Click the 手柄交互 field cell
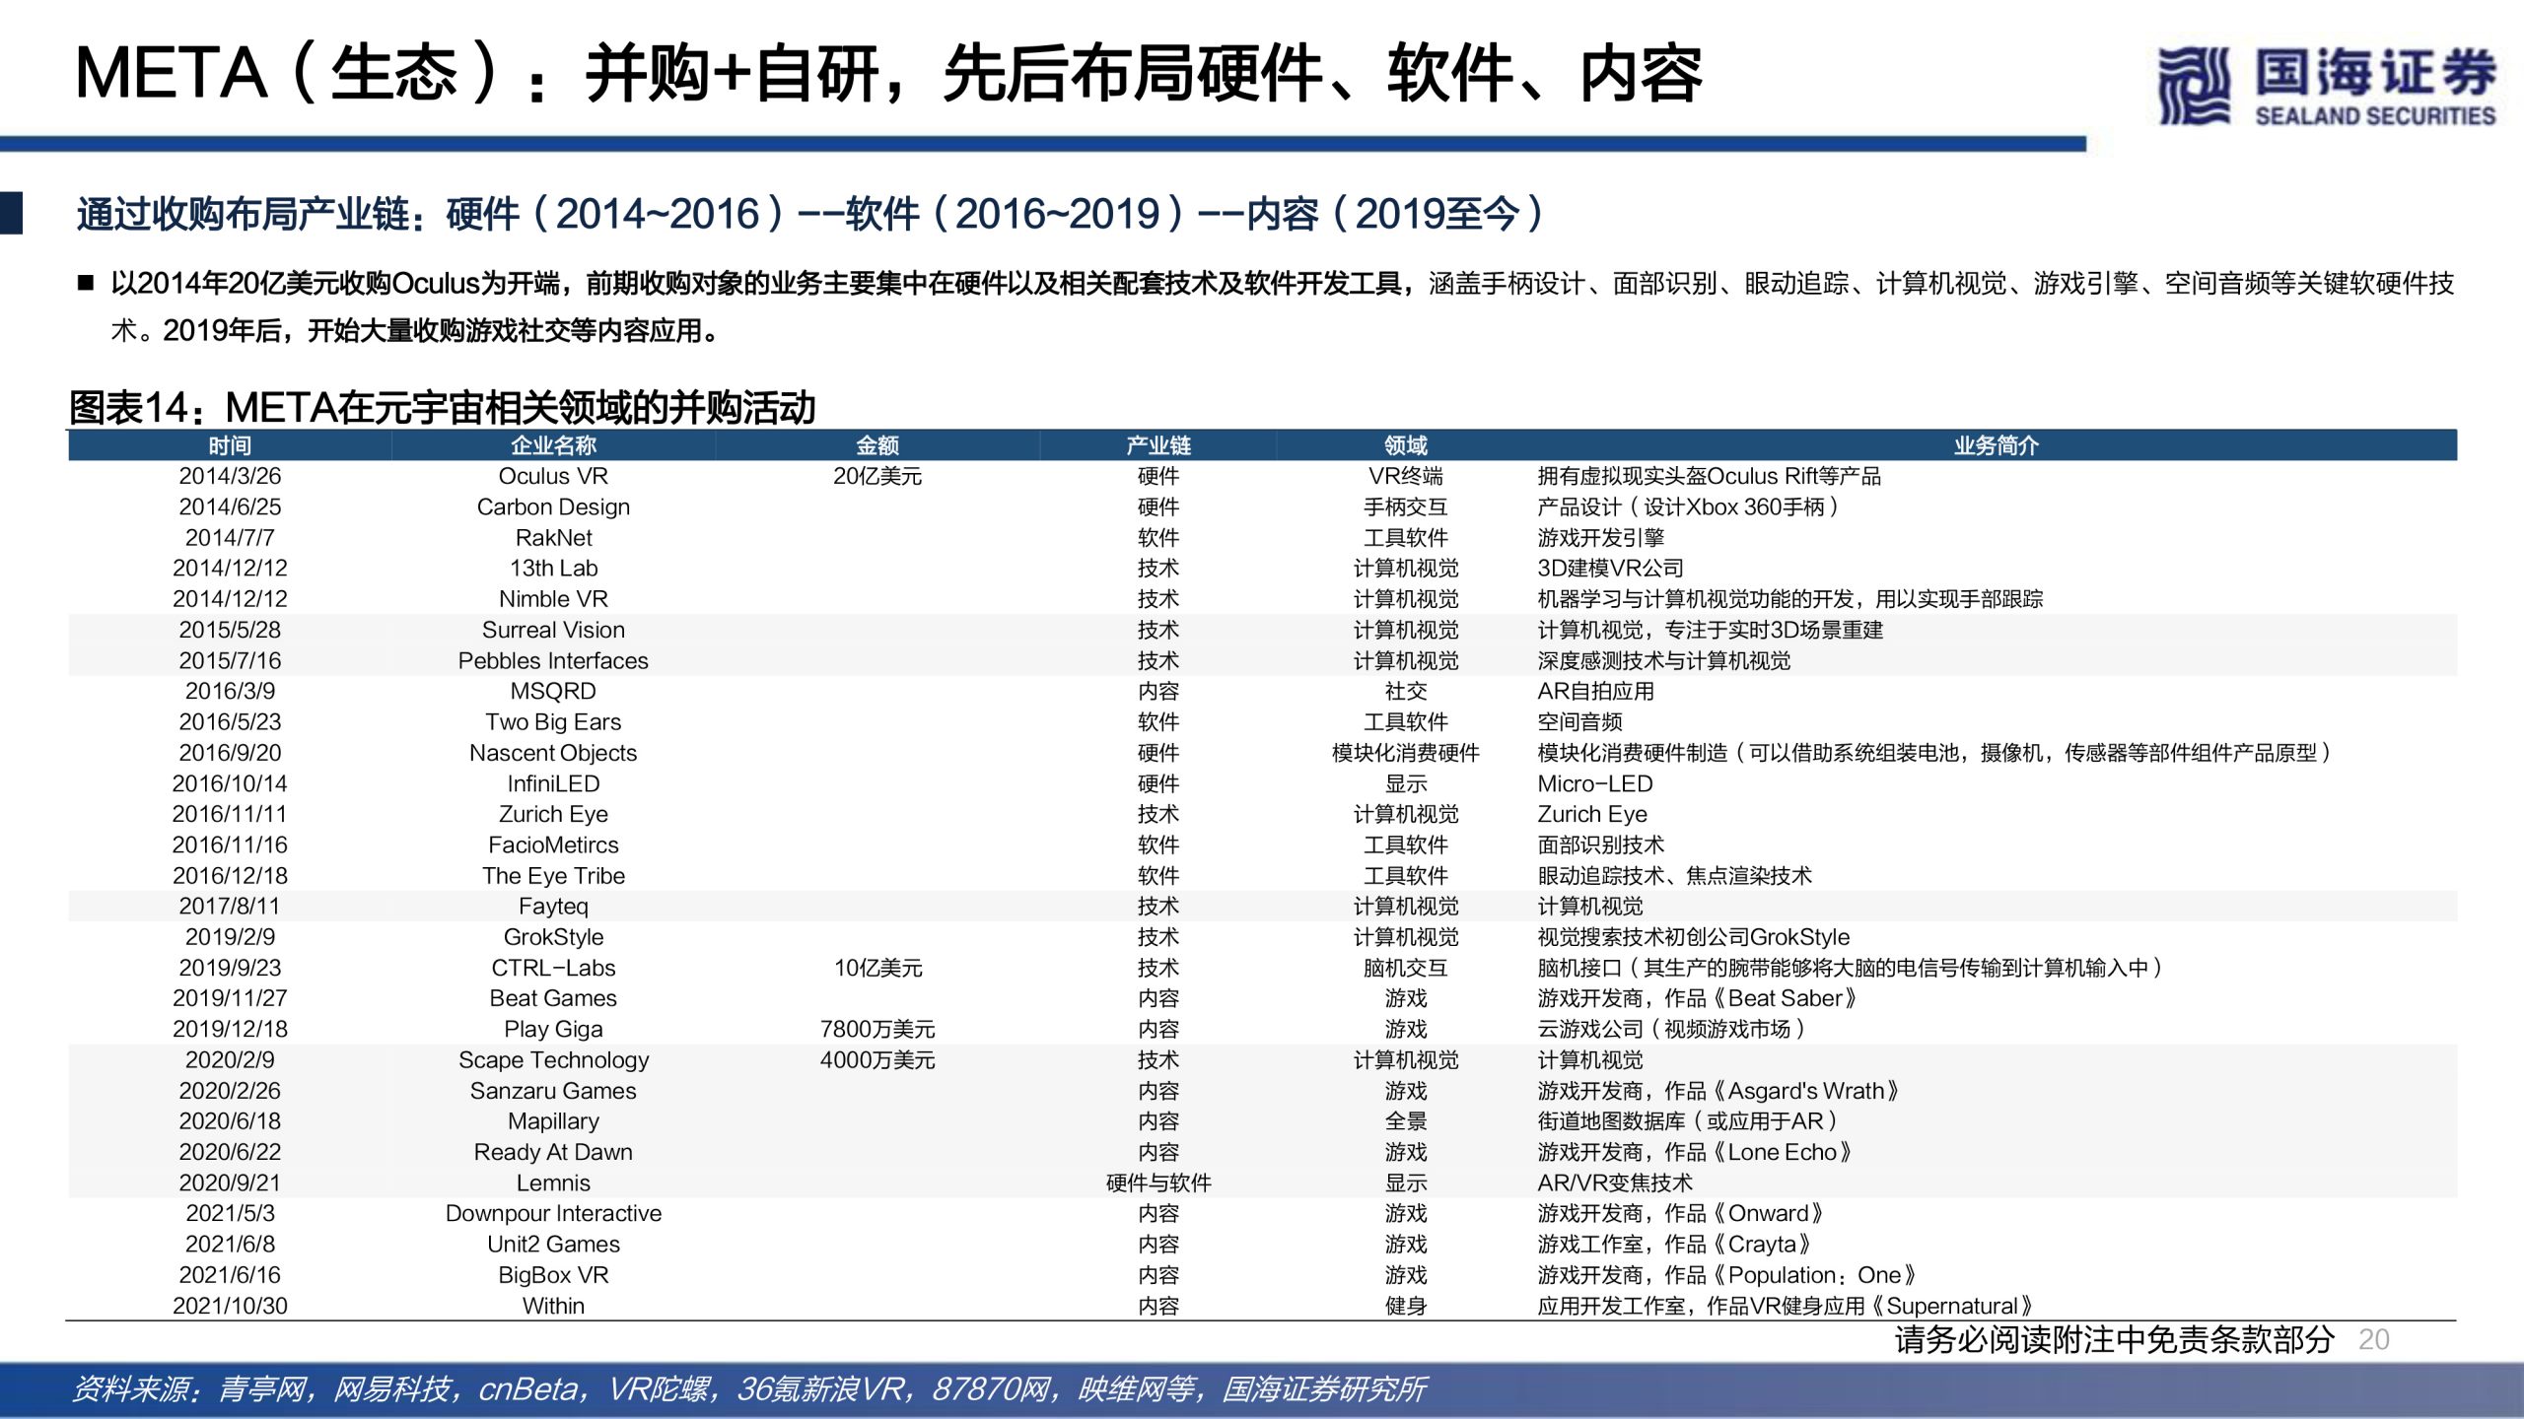This screenshot has height=1419, width=2524. click(x=1406, y=507)
